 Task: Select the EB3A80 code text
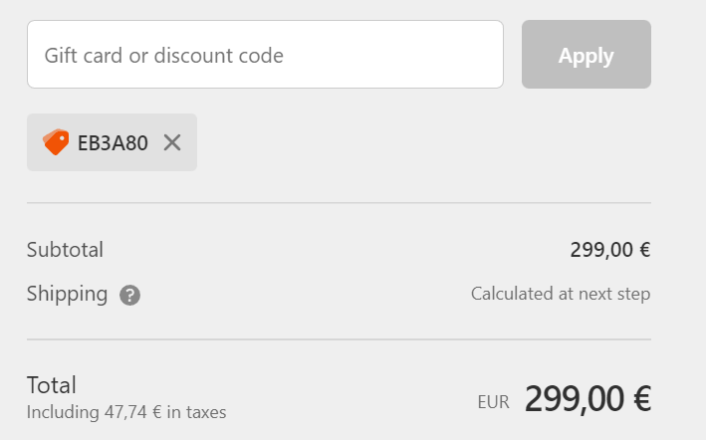pyautogui.click(x=113, y=142)
